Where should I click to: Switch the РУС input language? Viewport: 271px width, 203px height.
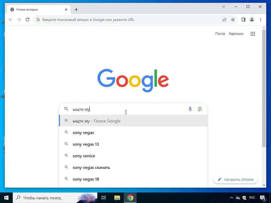tap(252, 198)
